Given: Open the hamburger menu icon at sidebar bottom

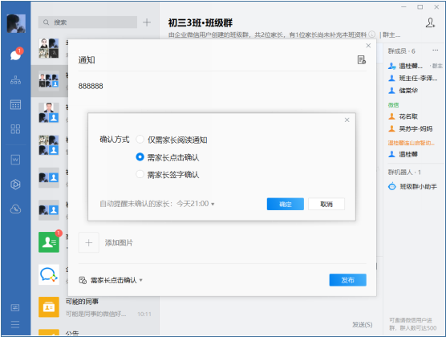Looking at the screenshot, I should [x=15, y=324].
